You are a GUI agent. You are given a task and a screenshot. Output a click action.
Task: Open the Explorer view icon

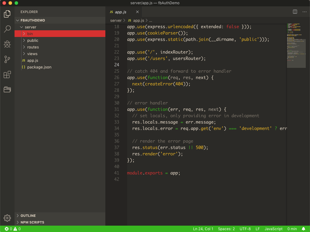[7, 14]
